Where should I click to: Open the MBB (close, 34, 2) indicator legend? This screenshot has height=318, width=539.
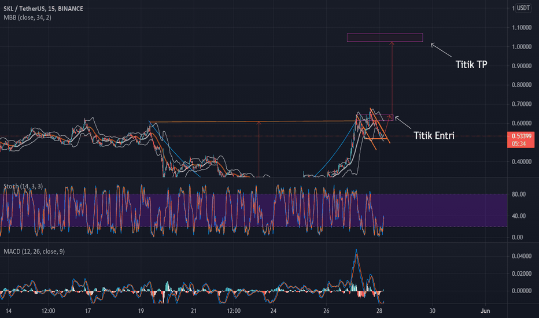click(x=28, y=17)
